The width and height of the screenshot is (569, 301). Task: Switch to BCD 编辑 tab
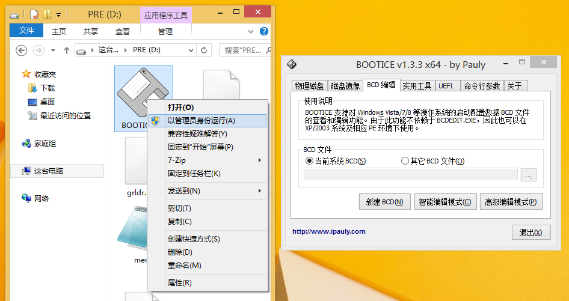point(381,85)
